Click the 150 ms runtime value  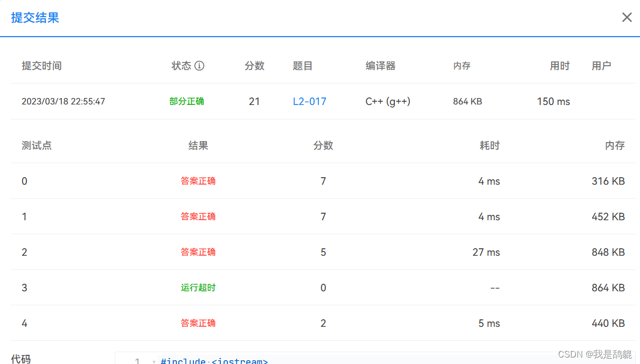(553, 101)
